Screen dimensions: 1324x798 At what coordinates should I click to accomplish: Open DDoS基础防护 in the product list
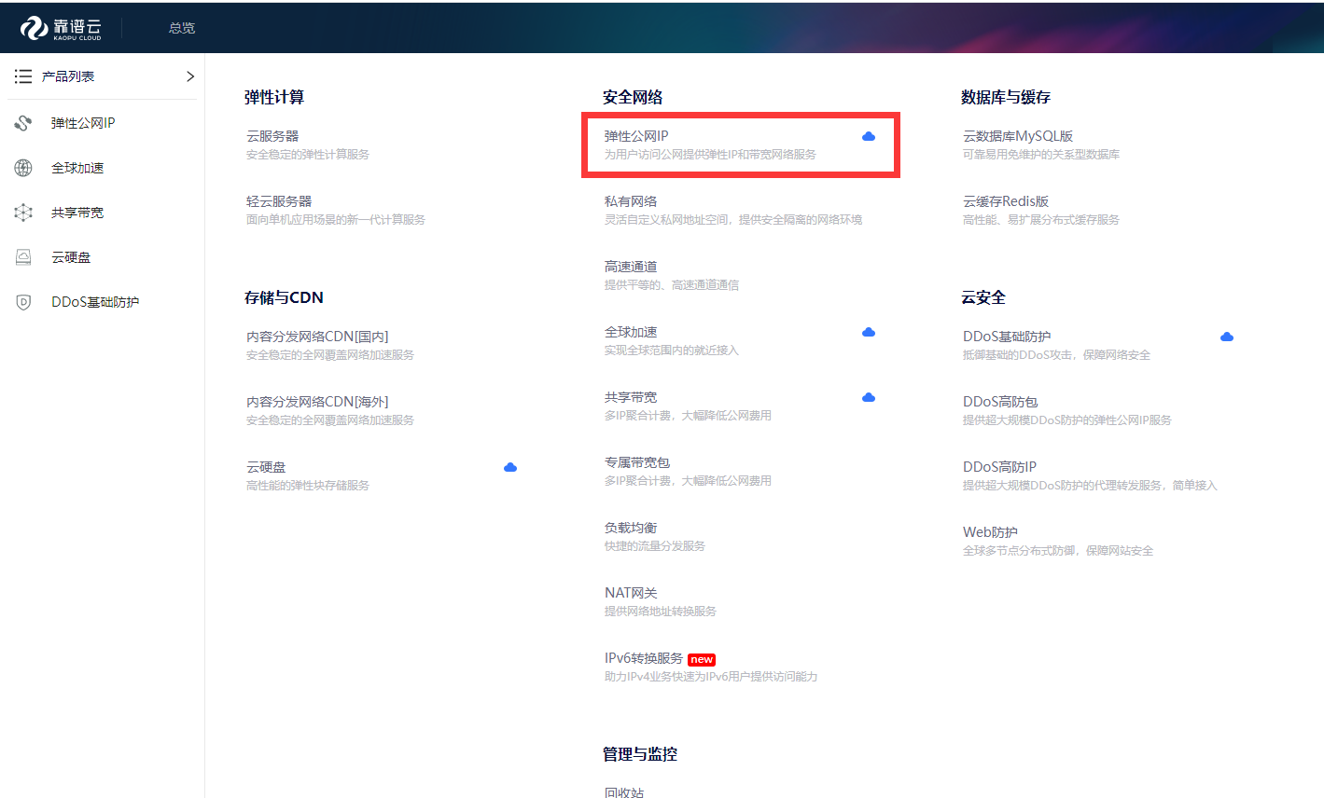[1007, 337]
